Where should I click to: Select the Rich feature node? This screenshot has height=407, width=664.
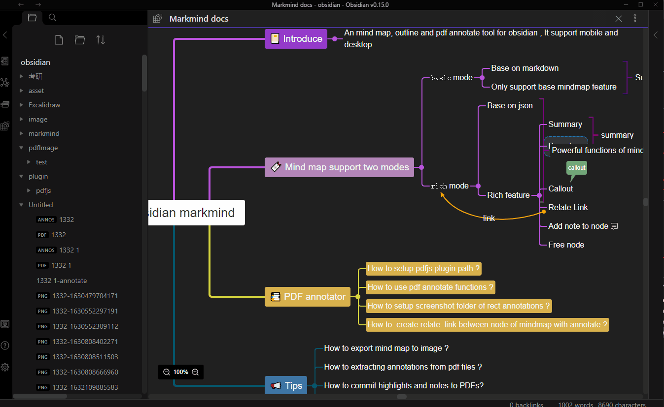pyautogui.click(x=508, y=195)
